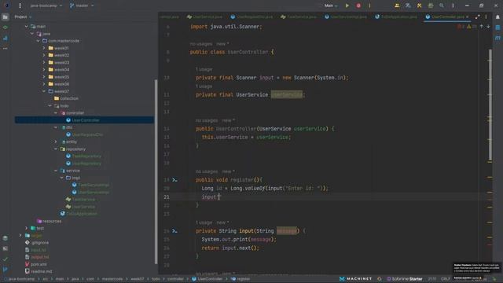503x283 pixels.
Task: Expand the week01 folder
Action: pyautogui.click(x=44, y=48)
